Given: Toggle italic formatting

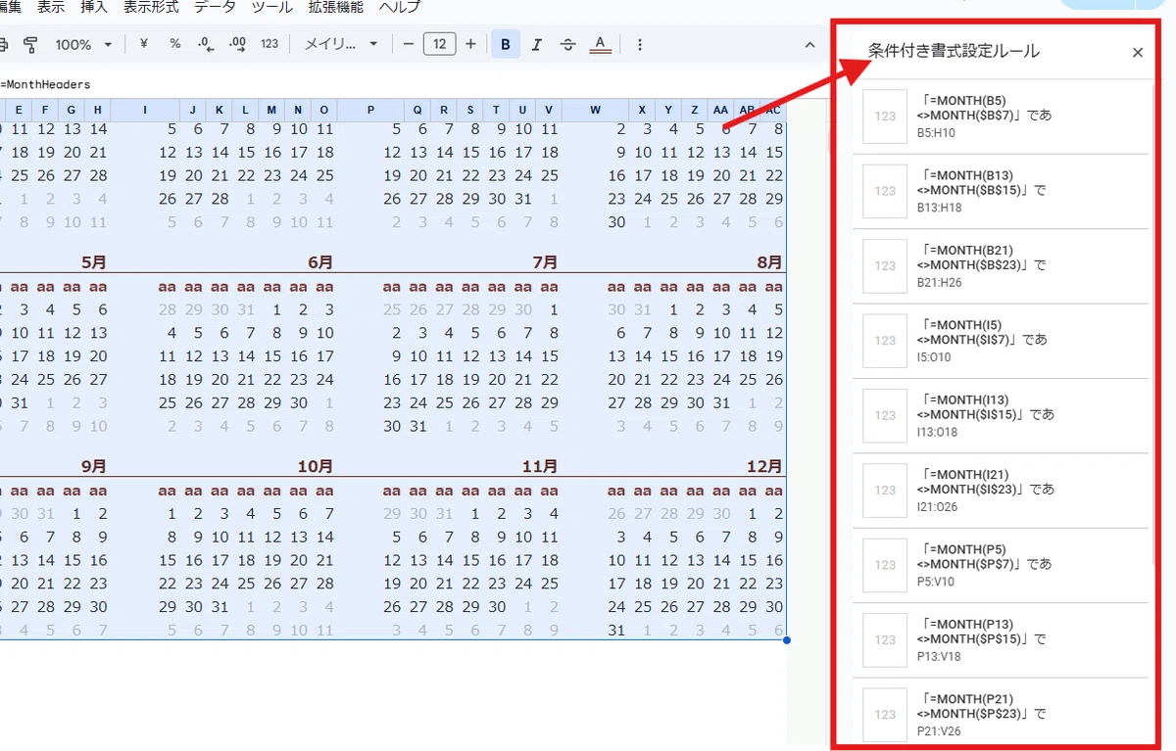Looking at the screenshot, I should coord(536,44).
